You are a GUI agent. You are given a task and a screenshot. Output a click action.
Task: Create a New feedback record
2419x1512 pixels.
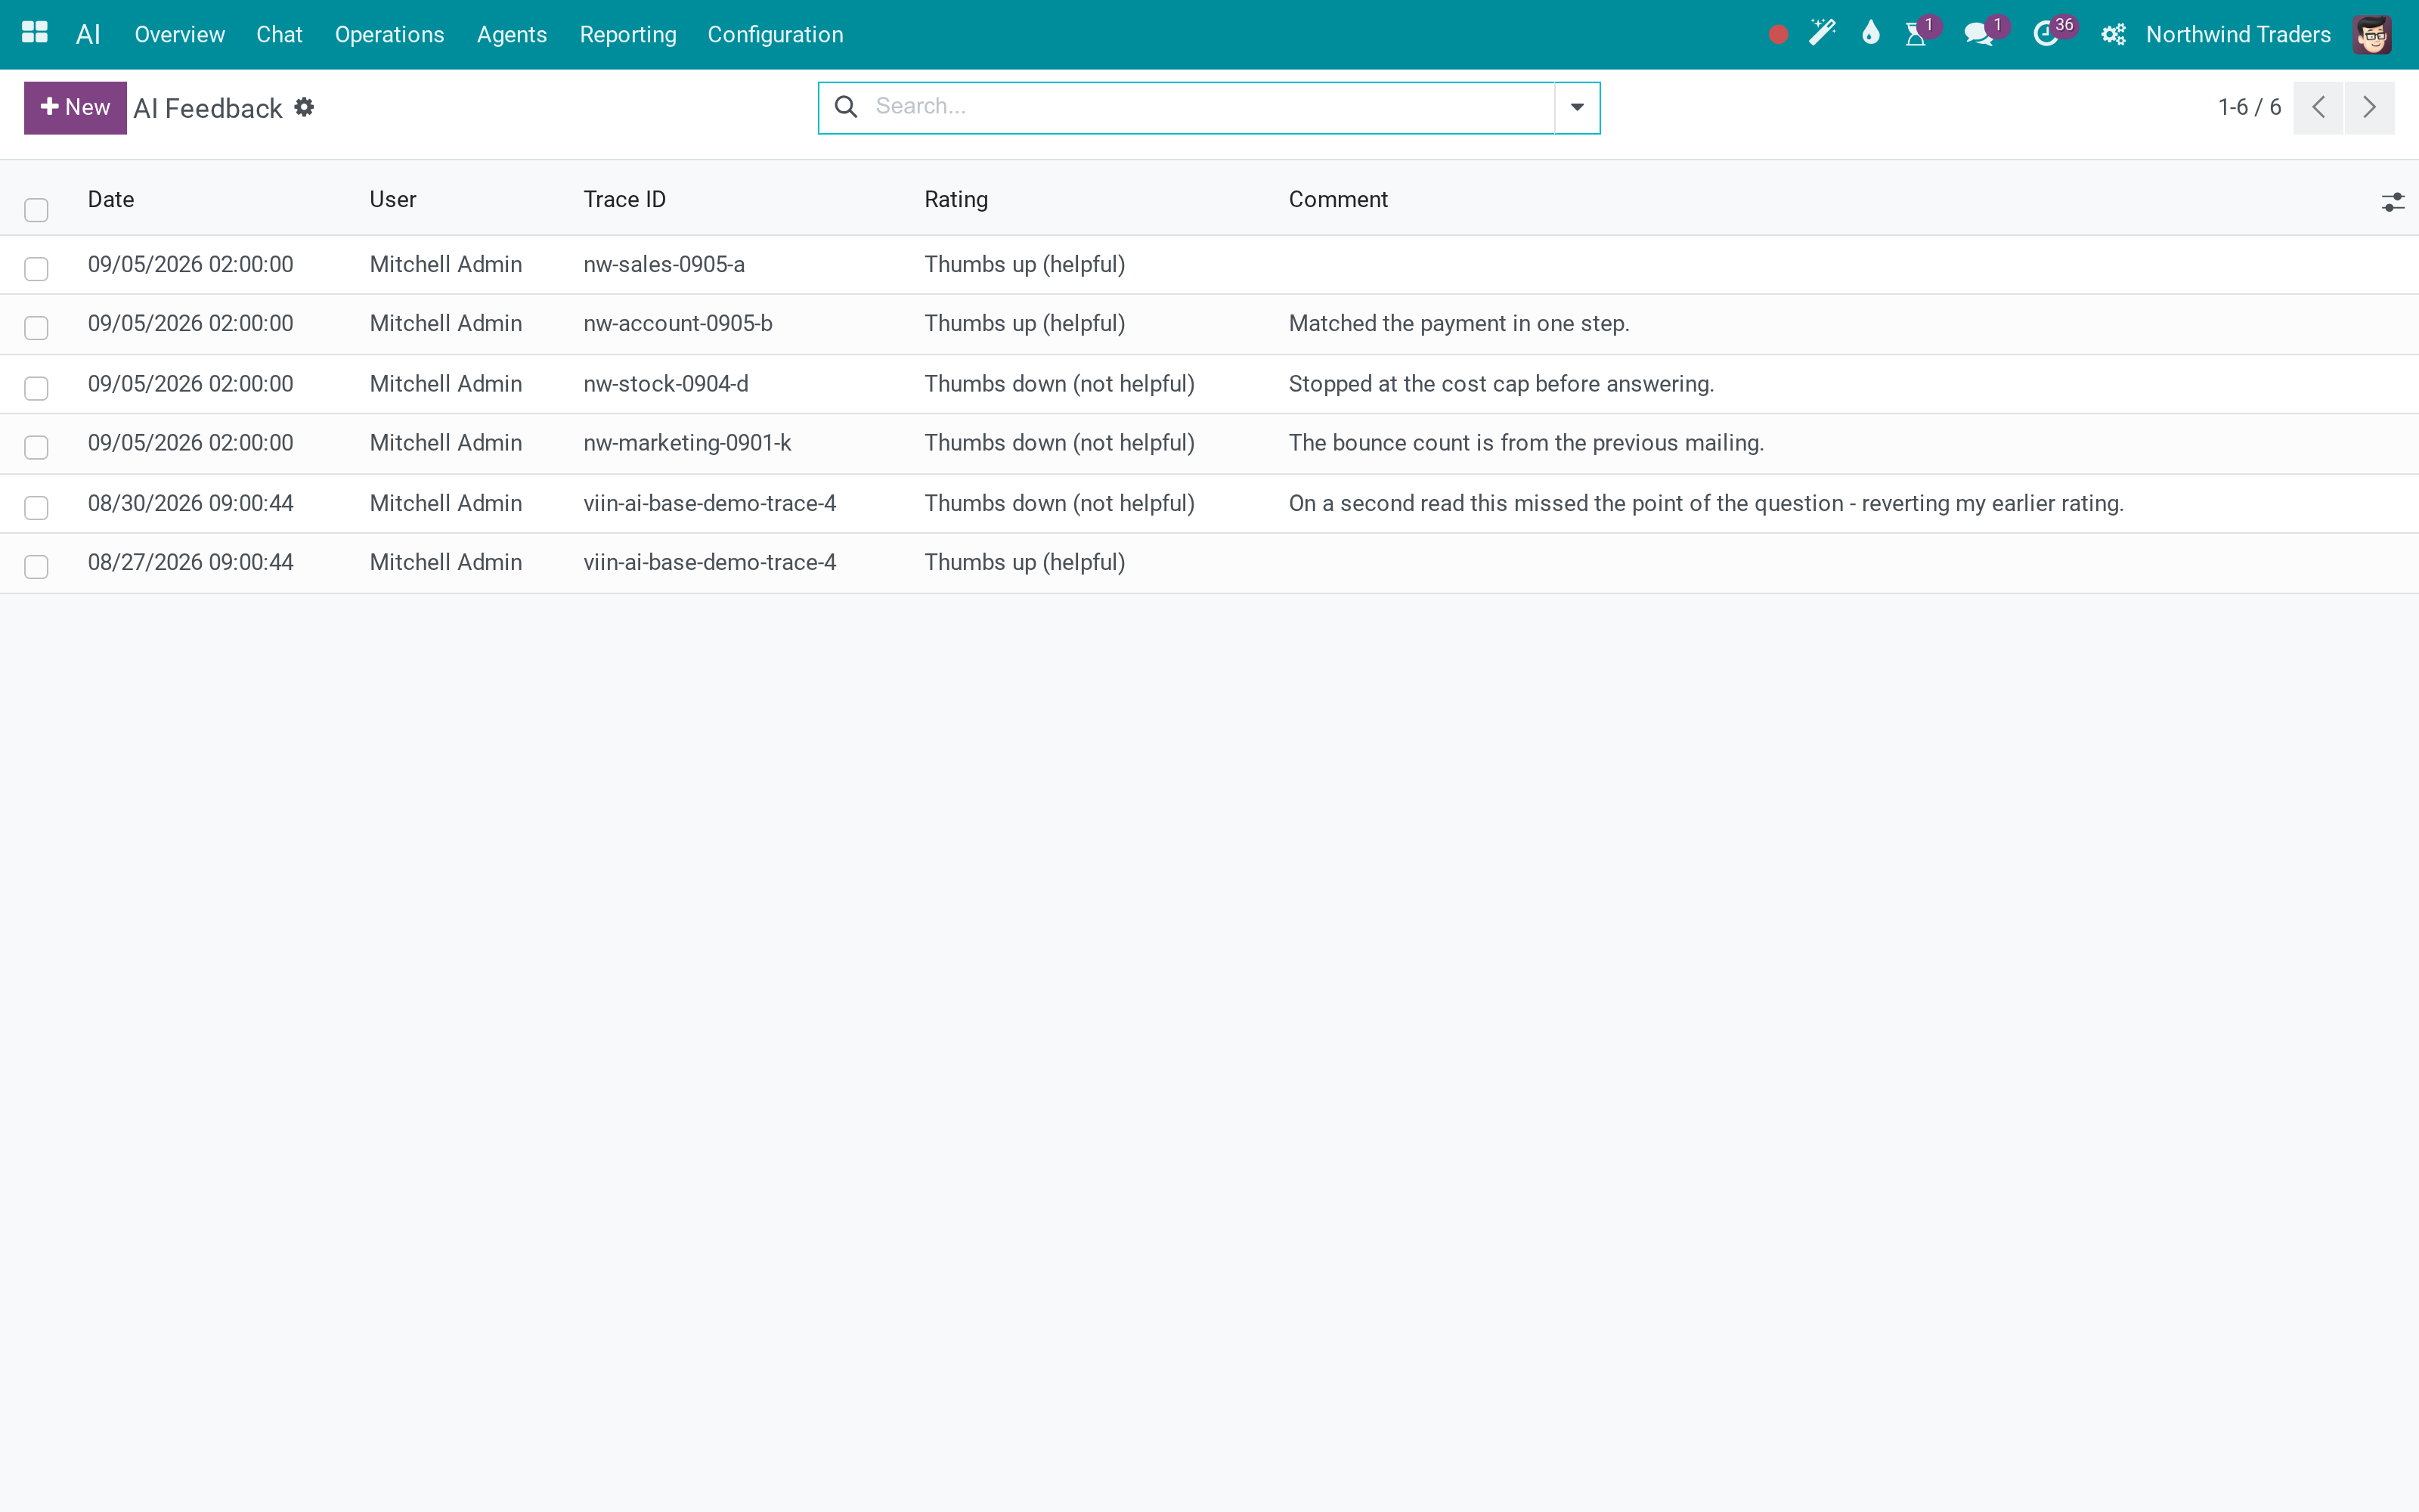pyautogui.click(x=75, y=107)
